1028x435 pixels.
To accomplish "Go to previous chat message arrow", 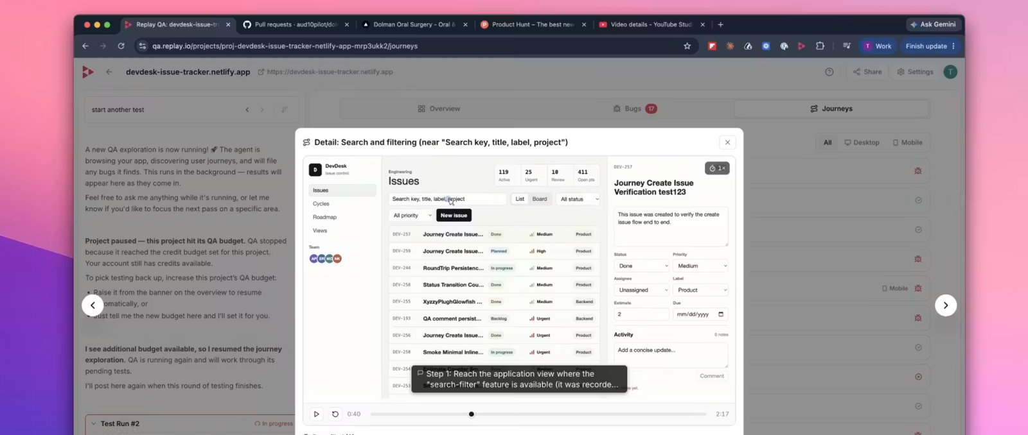I will pyautogui.click(x=247, y=110).
